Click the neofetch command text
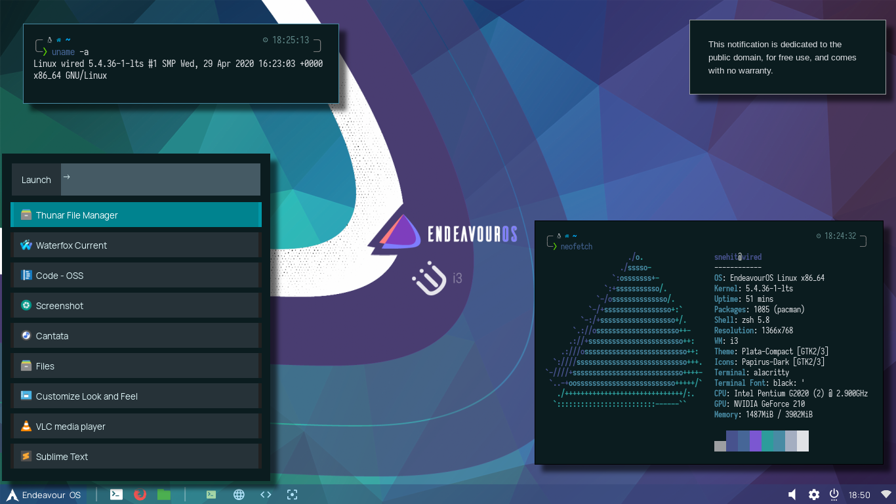Image resolution: width=896 pixels, height=504 pixels. 577,246
